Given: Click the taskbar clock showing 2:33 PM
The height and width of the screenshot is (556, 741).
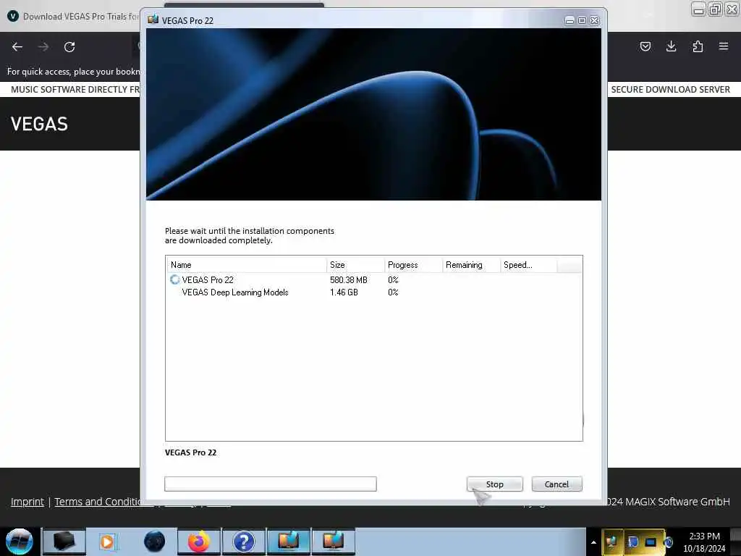Looking at the screenshot, I should tap(704, 542).
